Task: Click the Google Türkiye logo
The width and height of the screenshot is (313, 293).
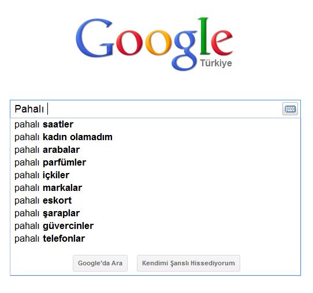Action: 154,44
